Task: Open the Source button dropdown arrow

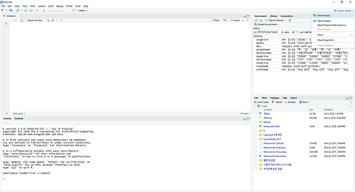Action: click(243, 20)
